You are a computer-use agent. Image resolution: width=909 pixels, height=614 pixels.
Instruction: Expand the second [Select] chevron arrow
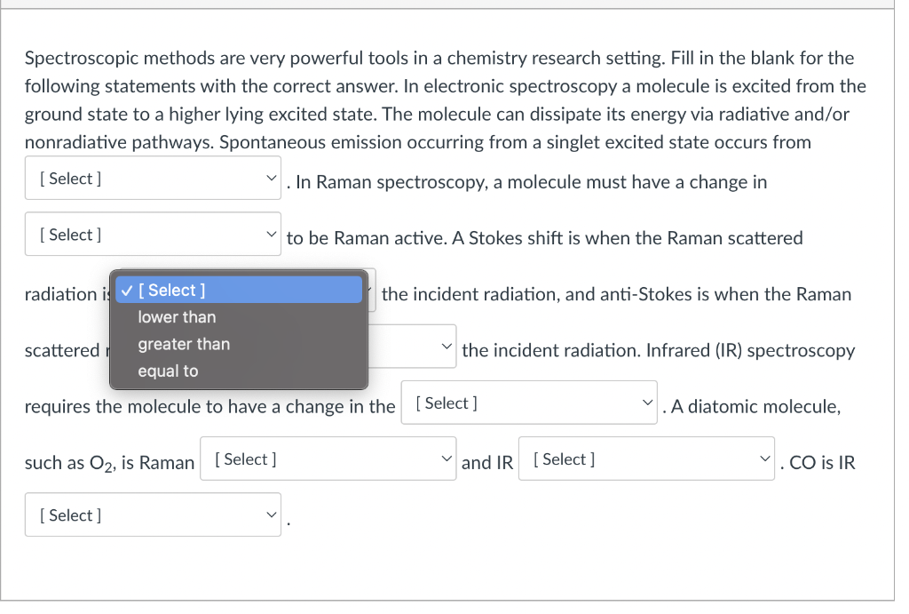pos(272,234)
